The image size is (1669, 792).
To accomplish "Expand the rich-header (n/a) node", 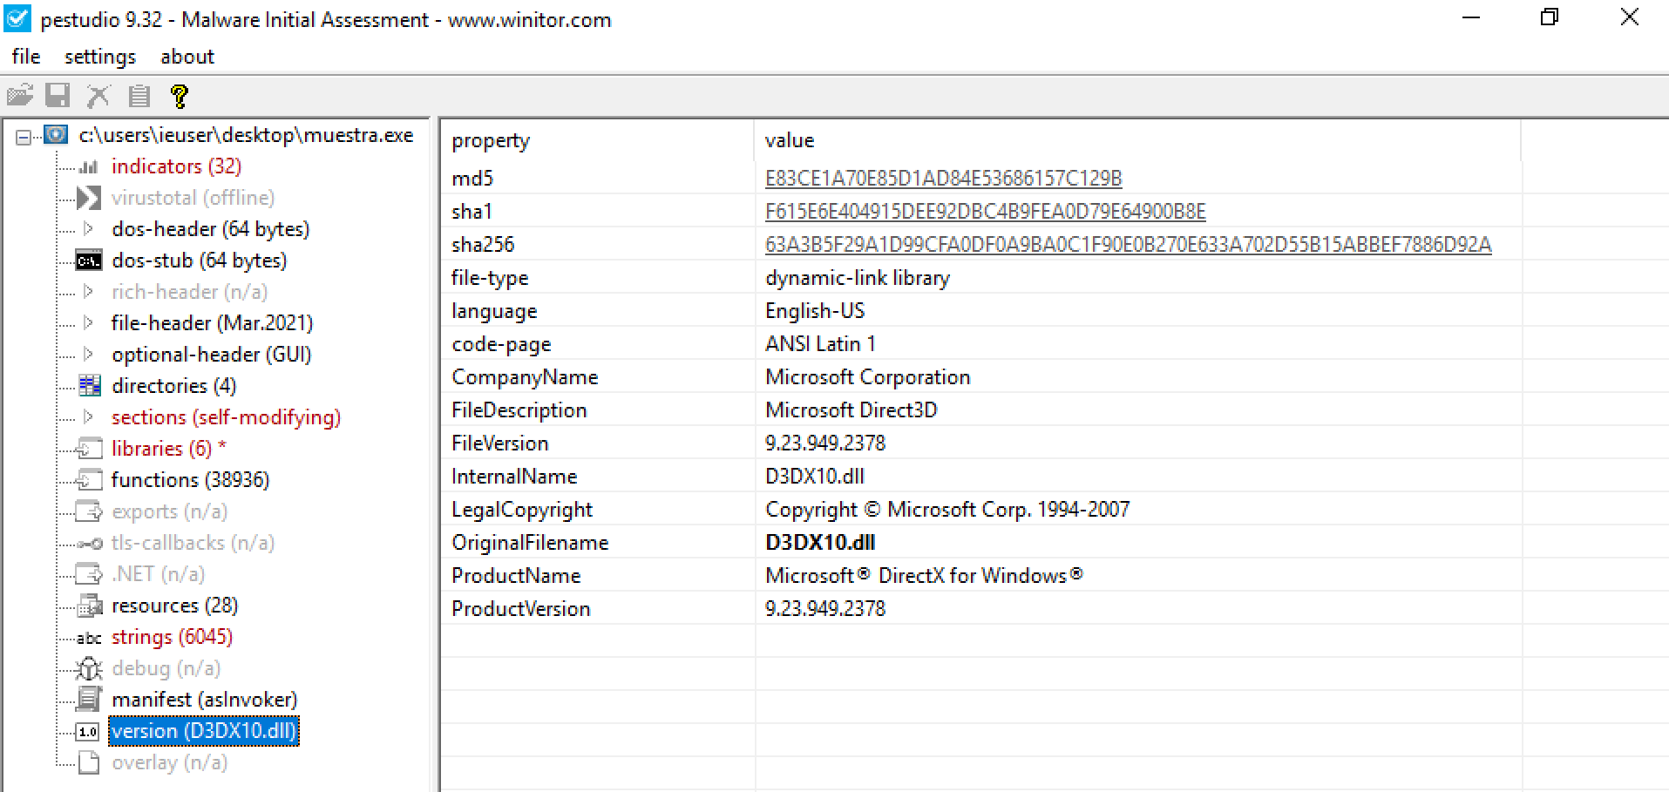I will [x=88, y=292].
